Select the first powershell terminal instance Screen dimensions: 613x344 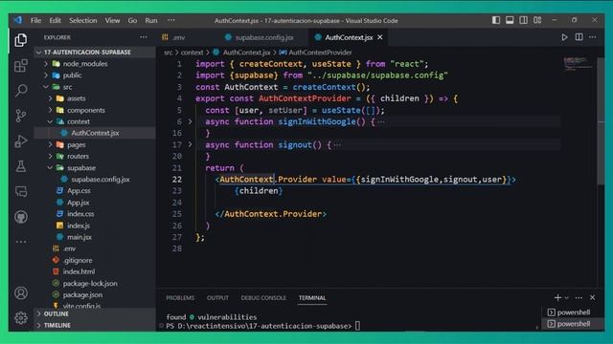coord(573,312)
